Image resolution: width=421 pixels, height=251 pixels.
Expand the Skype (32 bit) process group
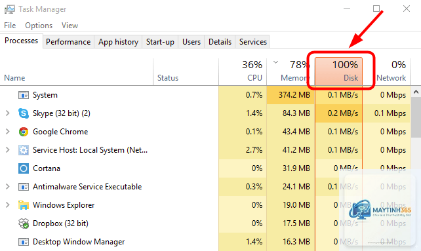[7, 113]
